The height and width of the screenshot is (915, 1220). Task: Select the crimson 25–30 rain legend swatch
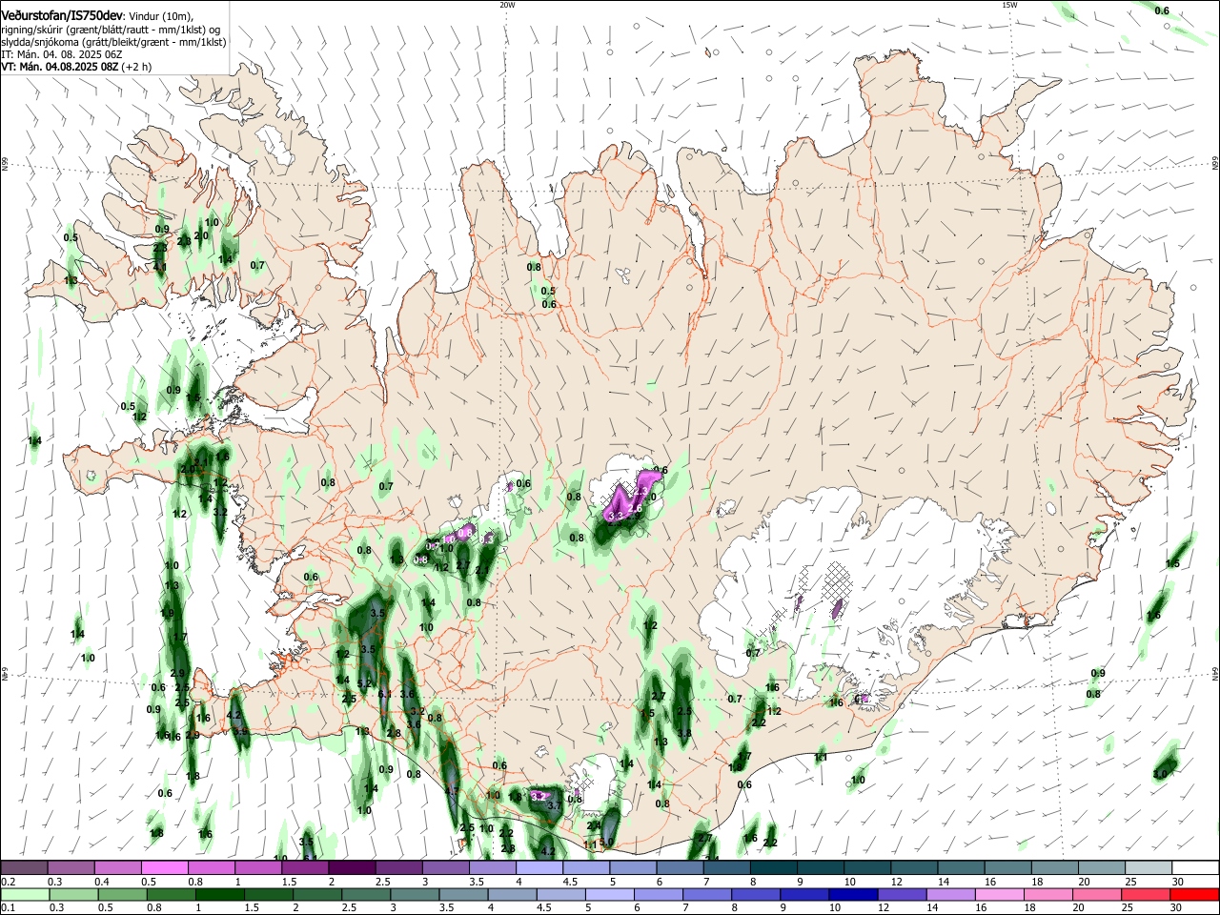[x=1148, y=894]
